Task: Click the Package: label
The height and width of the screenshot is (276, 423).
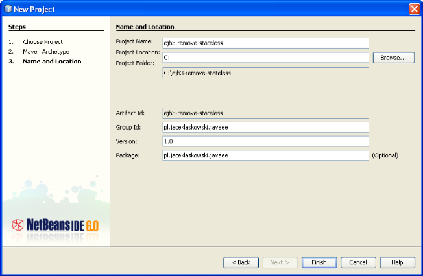Action: pyautogui.click(x=128, y=155)
